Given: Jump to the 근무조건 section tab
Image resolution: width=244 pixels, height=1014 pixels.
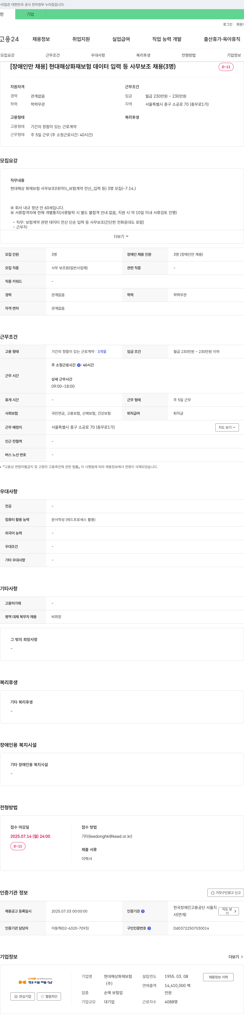Looking at the screenshot, I should point(53,55).
